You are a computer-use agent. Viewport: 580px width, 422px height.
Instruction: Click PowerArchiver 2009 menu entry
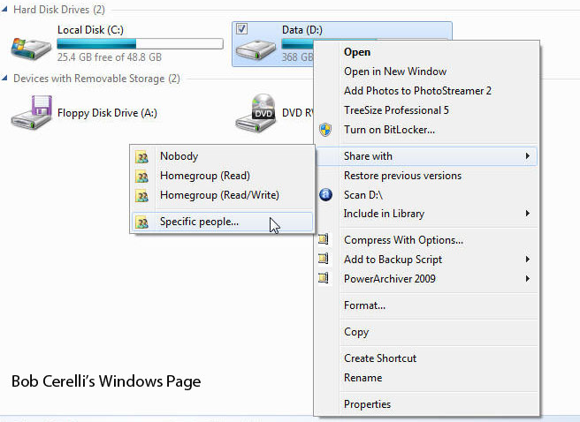(x=427, y=278)
